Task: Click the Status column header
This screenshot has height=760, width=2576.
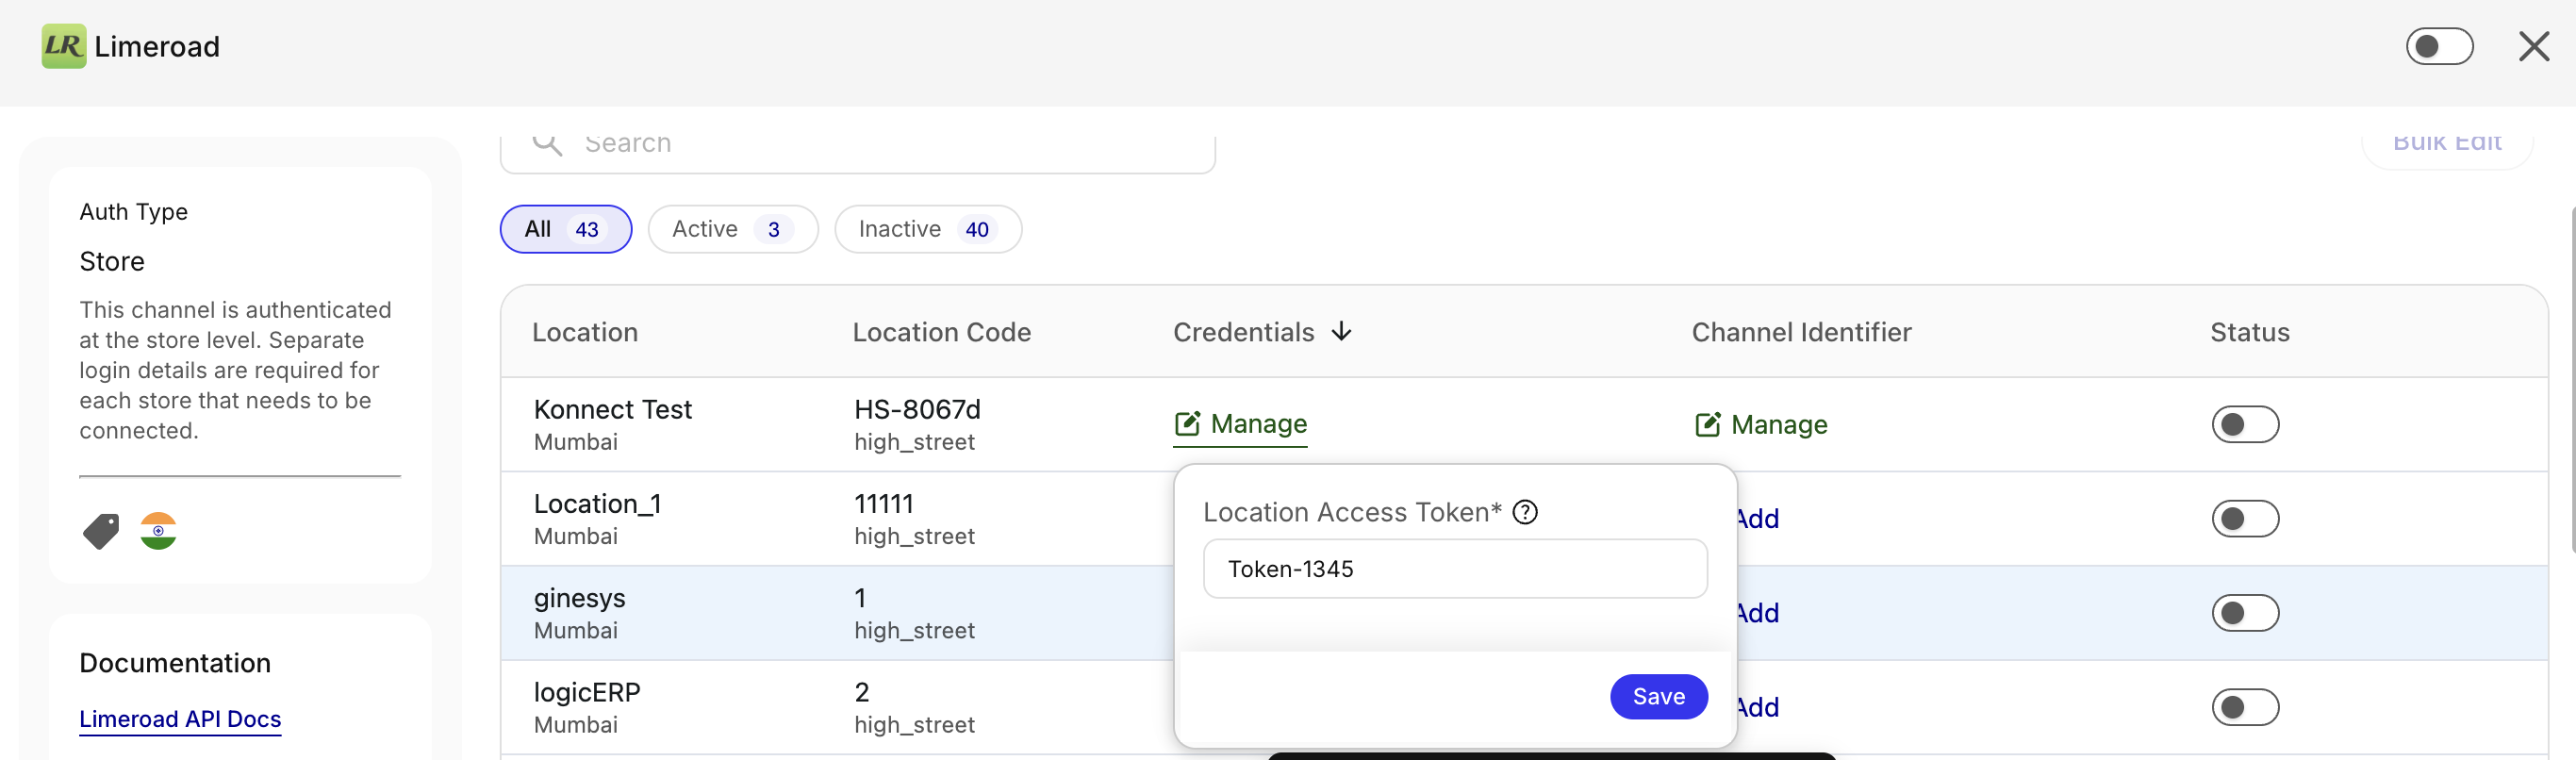Action: [x=2249, y=332]
